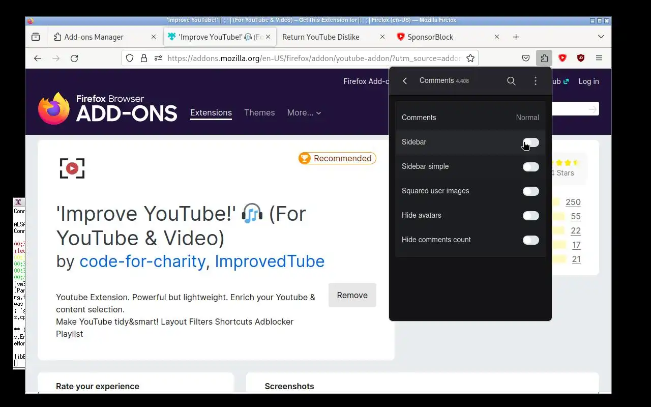
Task: Click the browser Back arrow
Action: click(38, 58)
